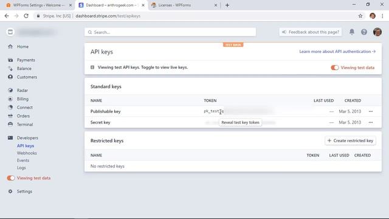Click Feedback about this page button
The image size is (389, 219).
pos(311,32)
